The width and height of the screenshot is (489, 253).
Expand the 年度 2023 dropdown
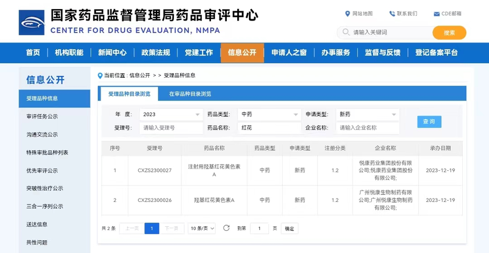[171, 114]
